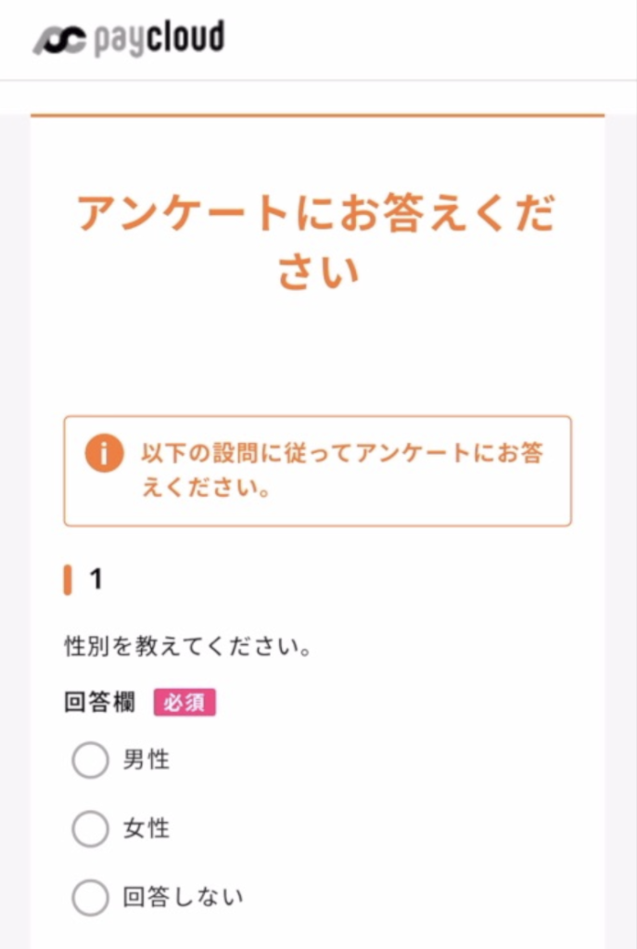Screen dimensions: 637x949
Task: Click the empty header area right of logo
Action: point(436,41)
